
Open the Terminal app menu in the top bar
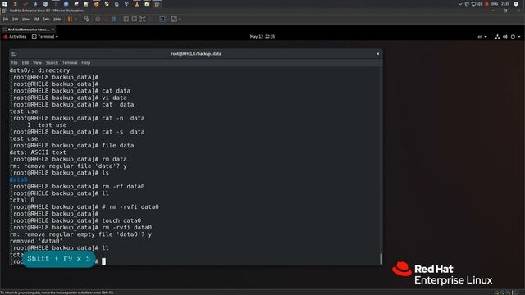45,37
